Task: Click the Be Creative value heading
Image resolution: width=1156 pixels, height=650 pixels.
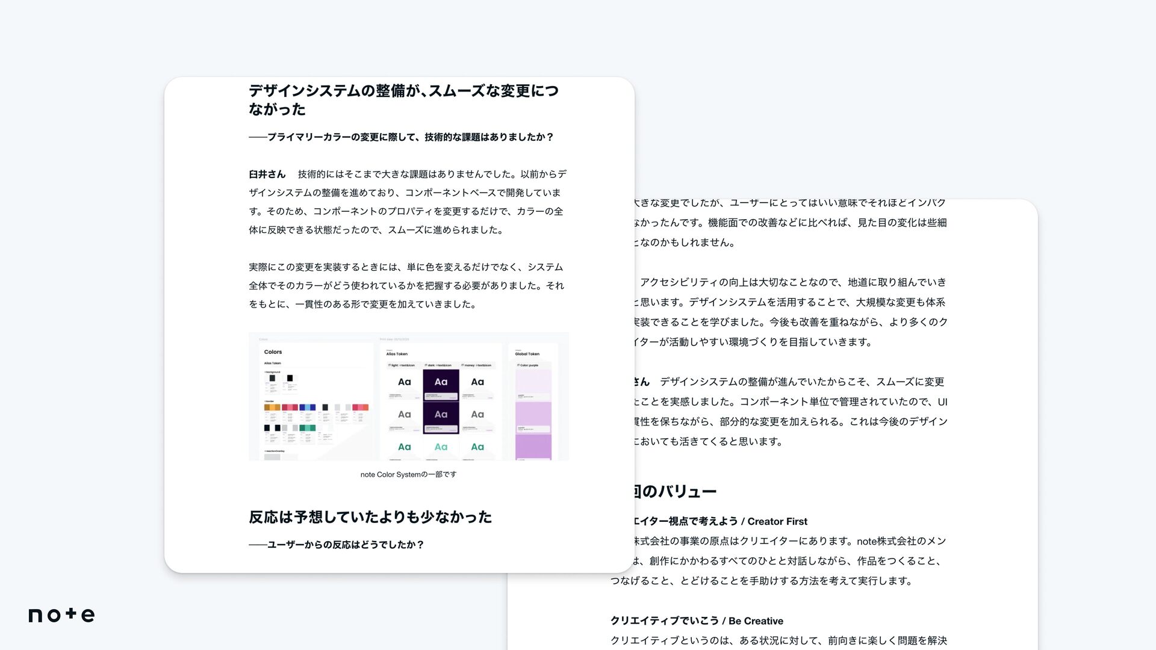Action: tap(697, 621)
